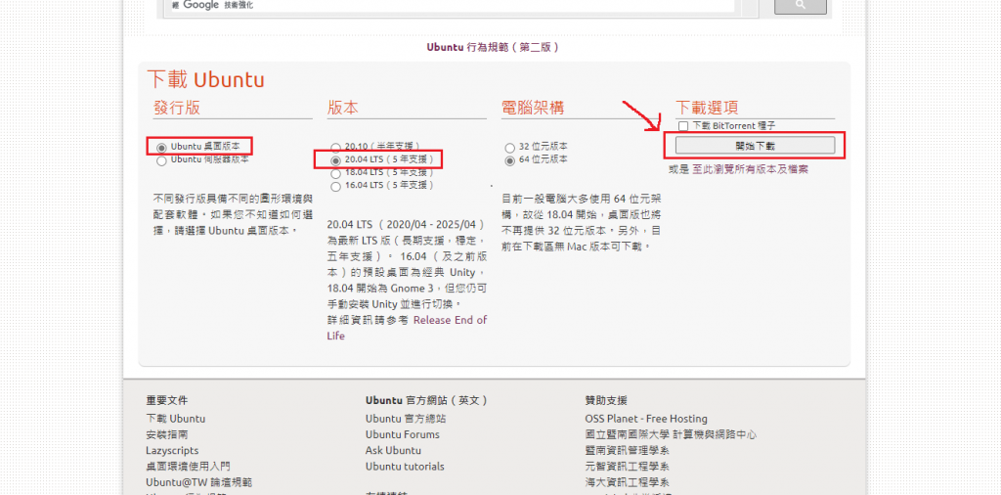
Task: Choose version 16.04 LTS radio button
Action: pyautogui.click(x=335, y=186)
